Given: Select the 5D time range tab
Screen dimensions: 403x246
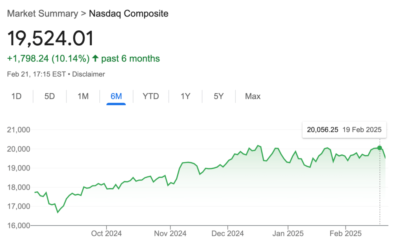Looking at the screenshot, I should point(50,96).
